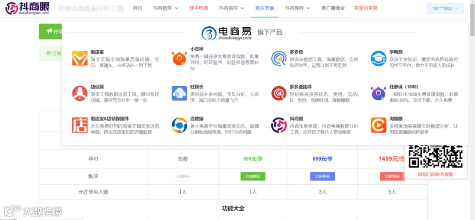
Task: Click the 允许使用人数 row label
Action: 93,192
